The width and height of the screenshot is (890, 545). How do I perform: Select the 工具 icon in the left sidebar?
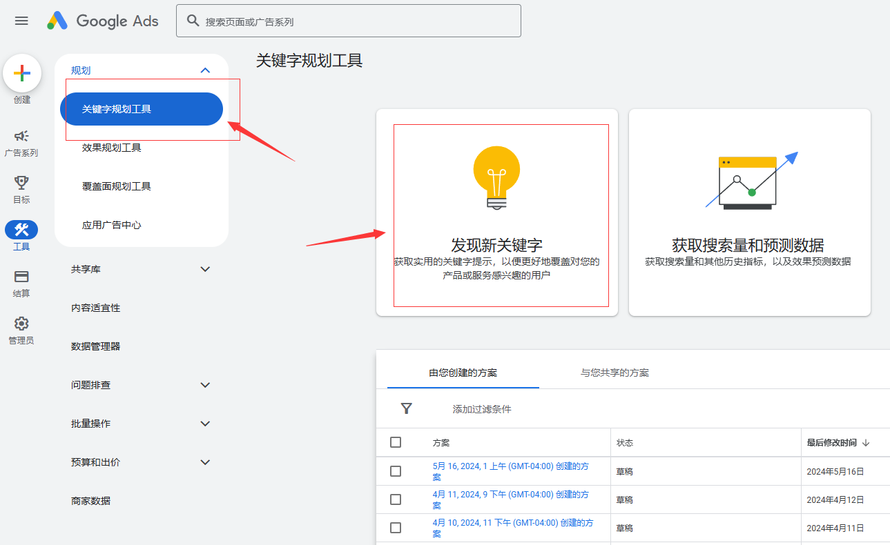pyautogui.click(x=21, y=229)
